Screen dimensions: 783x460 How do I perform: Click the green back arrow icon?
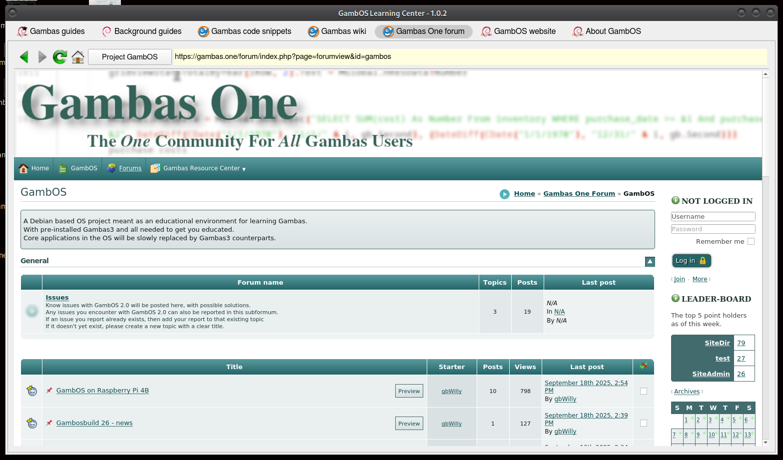click(x=24, y=57)
